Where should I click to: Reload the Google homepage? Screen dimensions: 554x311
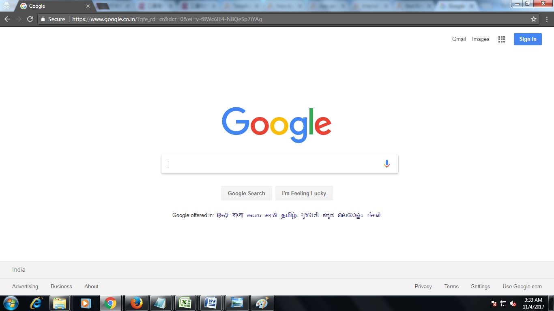[30, 19]
